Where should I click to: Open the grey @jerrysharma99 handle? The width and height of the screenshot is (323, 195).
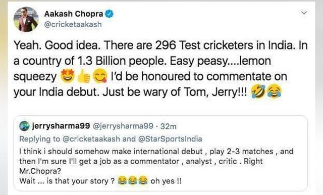coord(123,126)
